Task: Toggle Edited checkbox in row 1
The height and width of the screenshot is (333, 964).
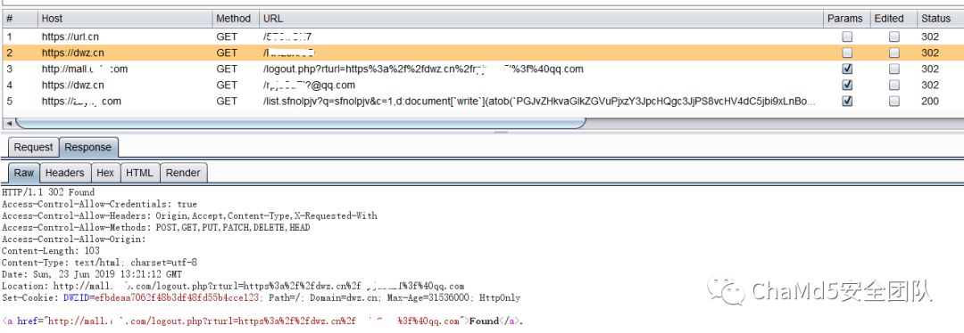Action: click(x=893, y=37)
